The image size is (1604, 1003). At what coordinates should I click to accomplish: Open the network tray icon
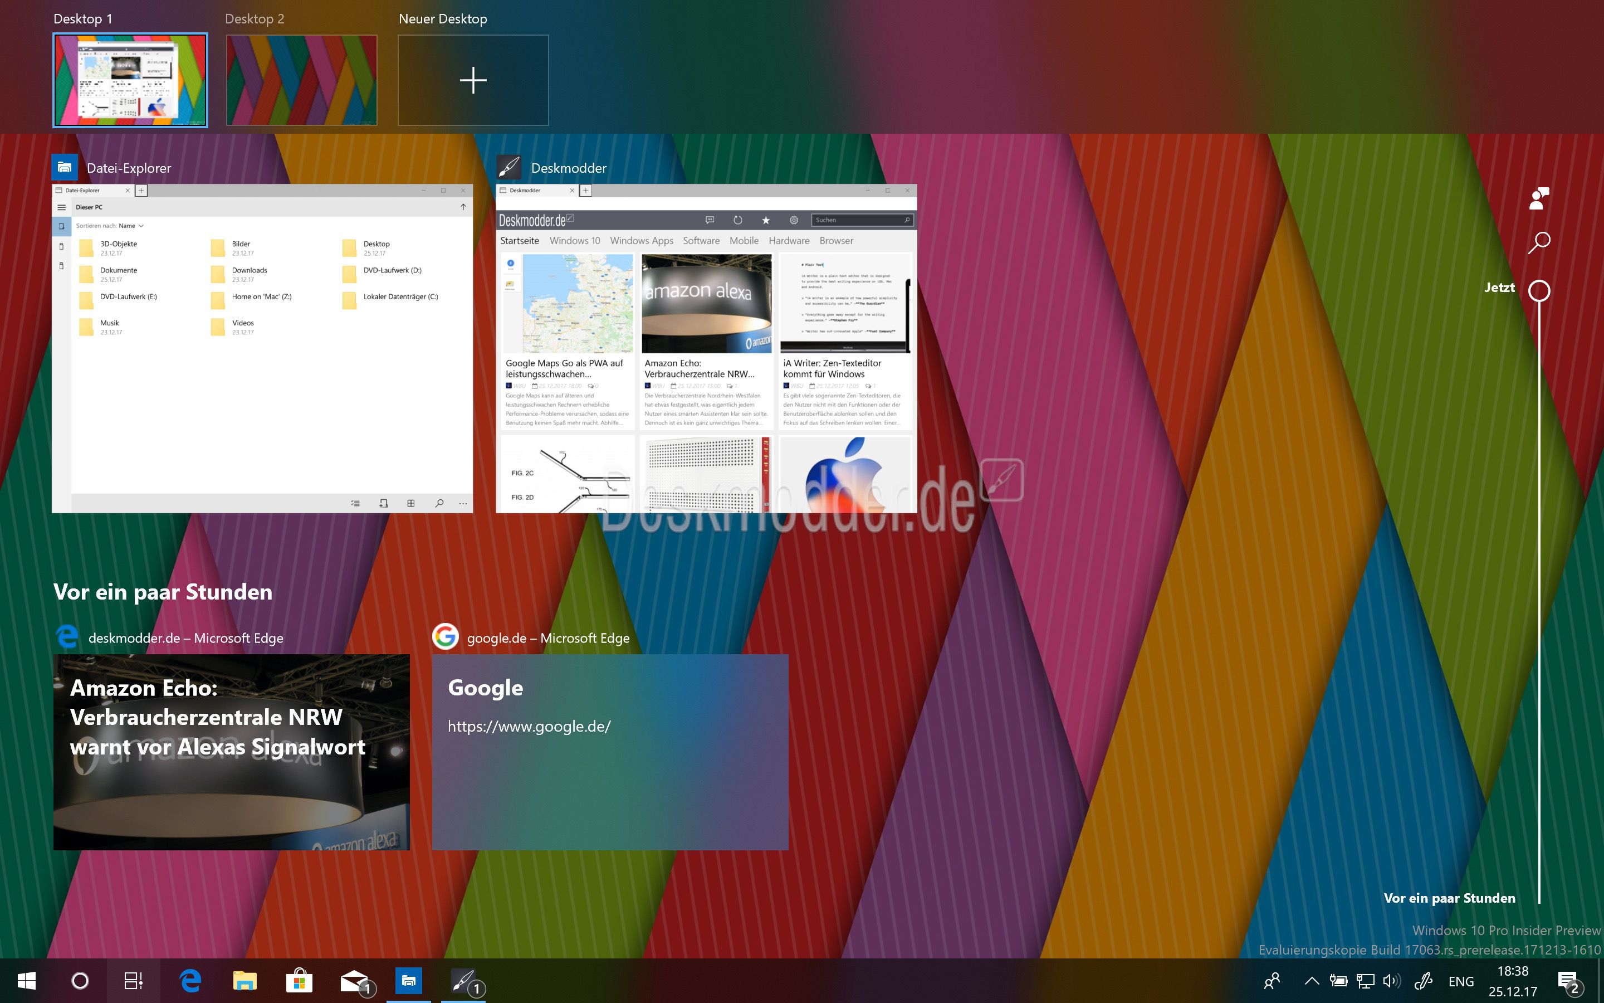[1365, 981]
